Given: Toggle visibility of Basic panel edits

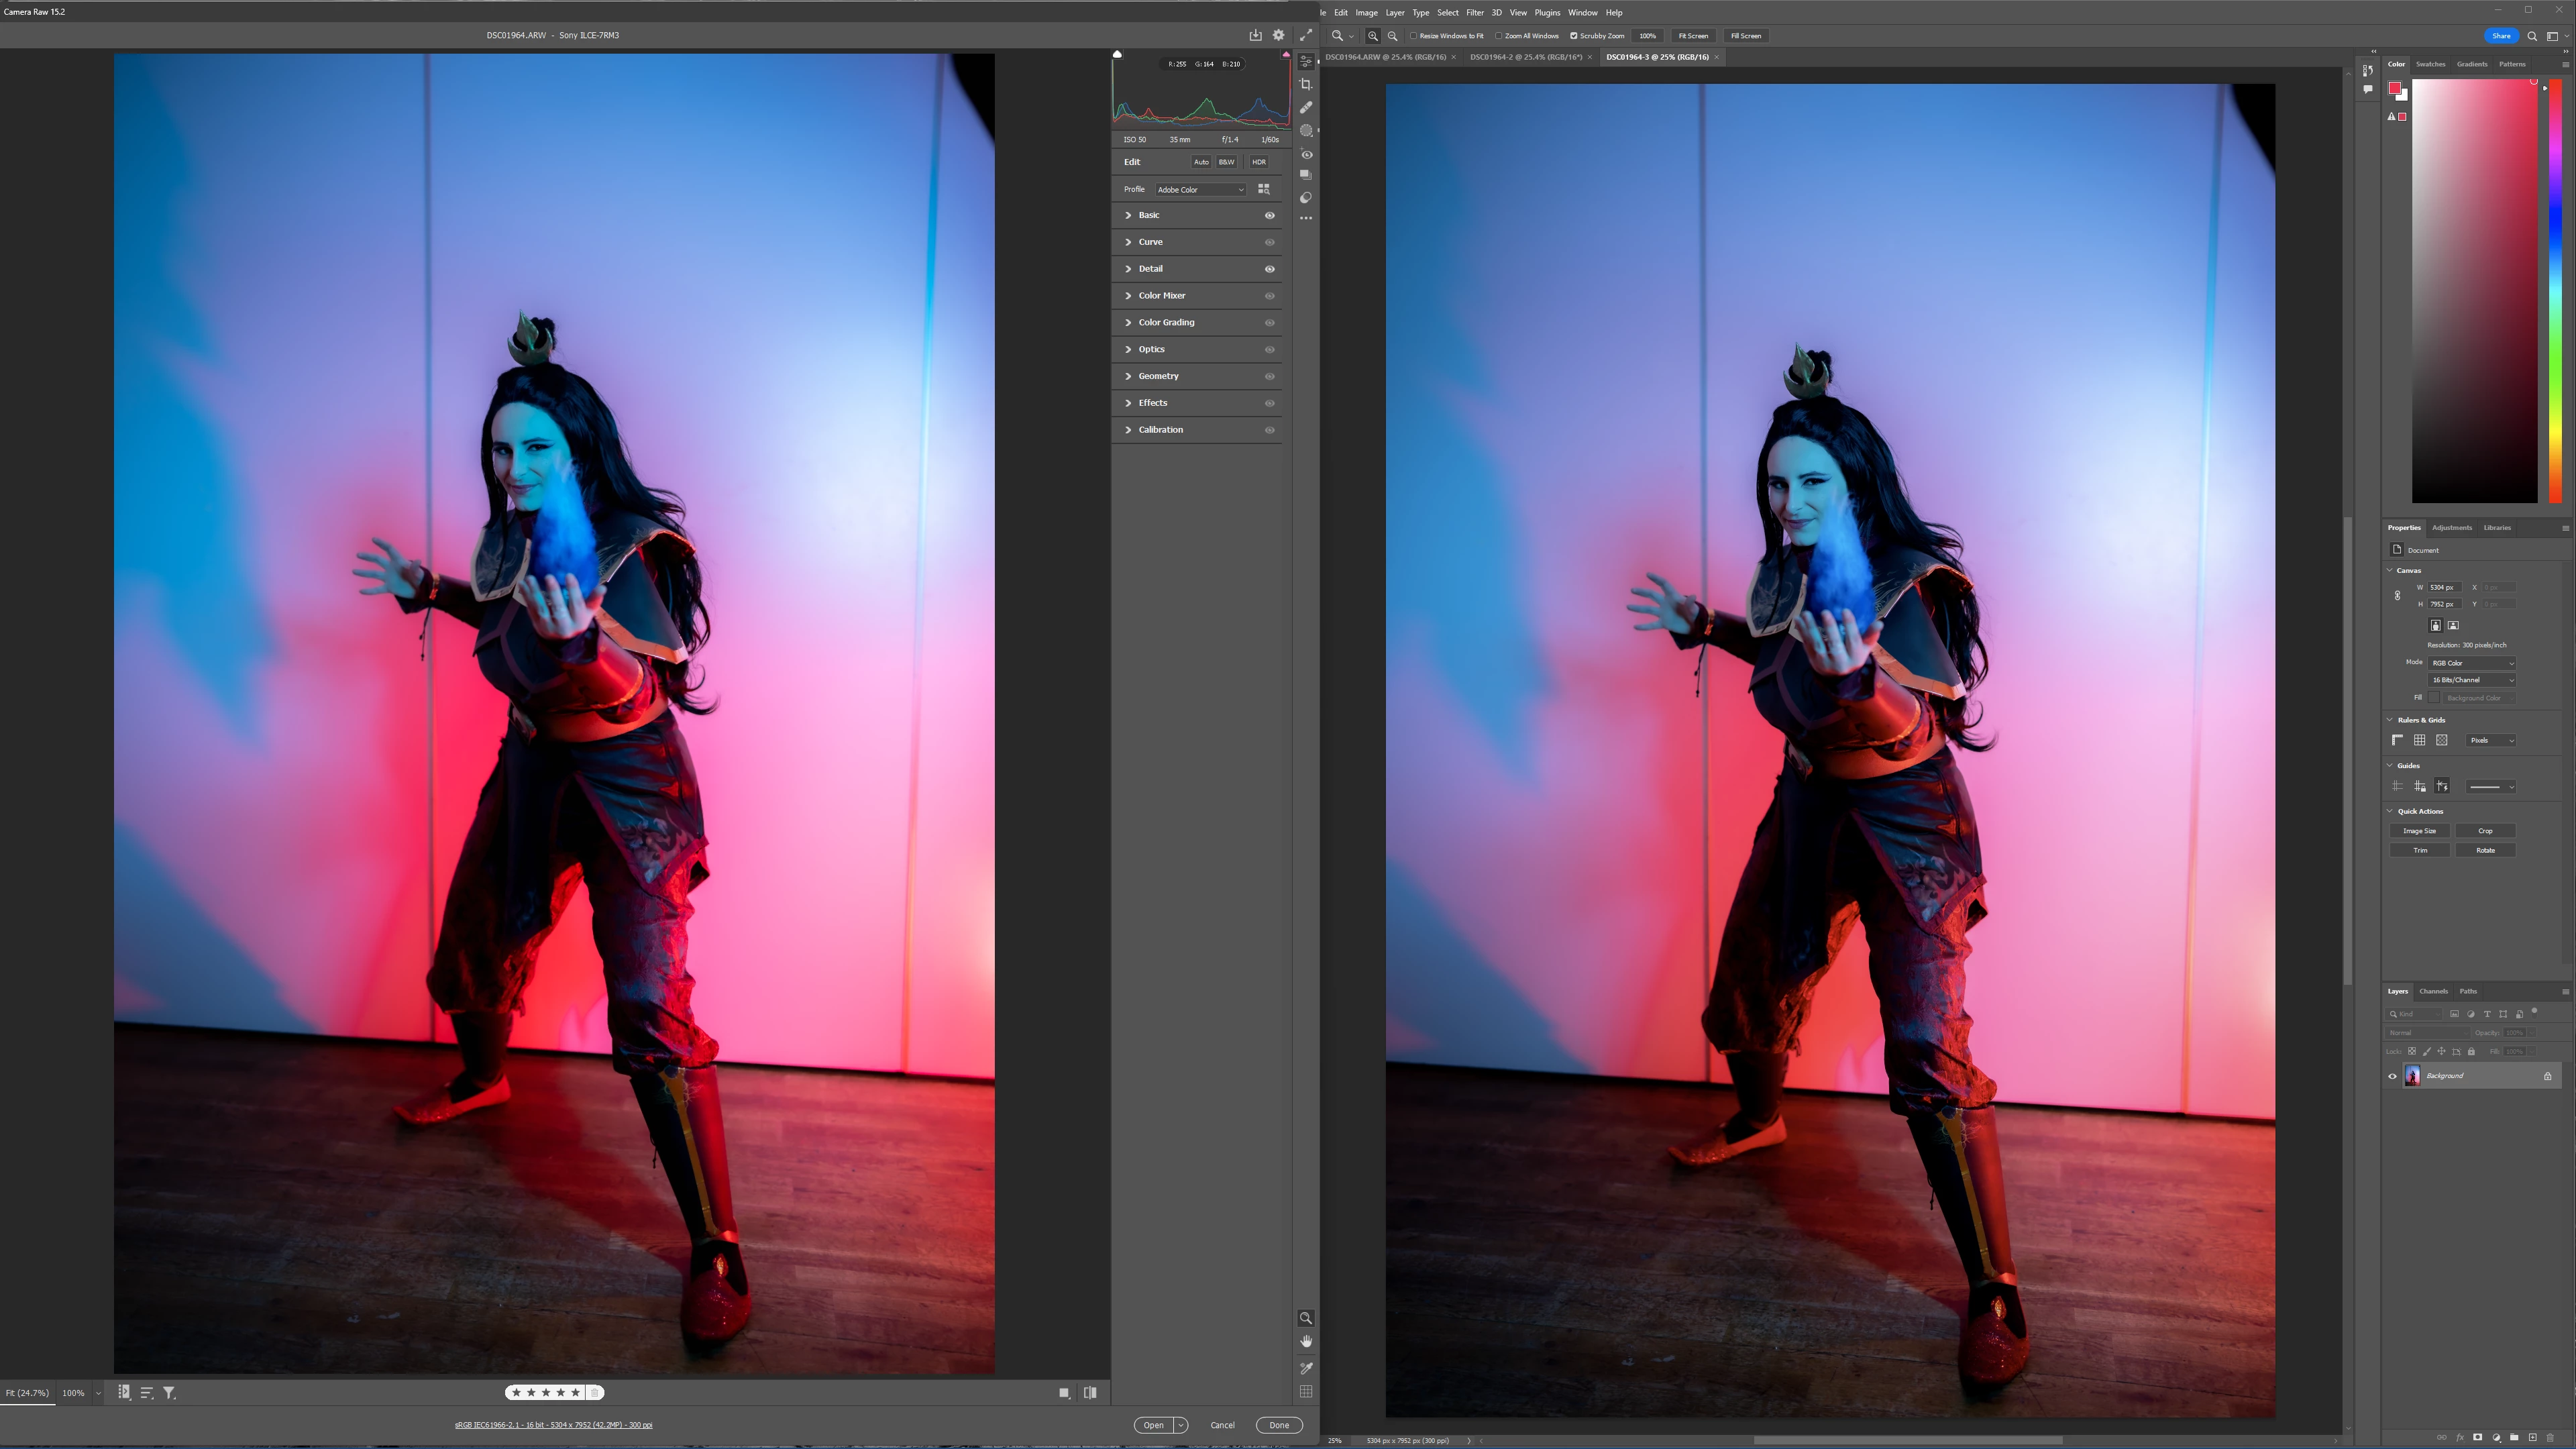Looking at the screenshot, I should pyautogui.click(x=1270, y=215).
